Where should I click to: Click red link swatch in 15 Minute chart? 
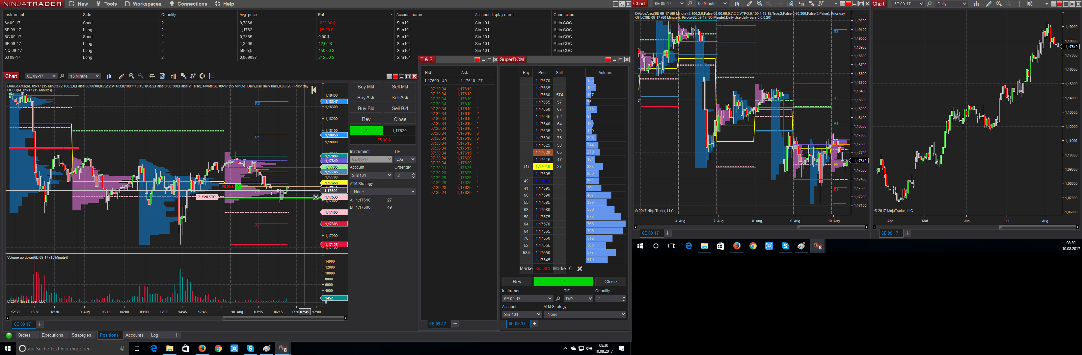[395, 76]
